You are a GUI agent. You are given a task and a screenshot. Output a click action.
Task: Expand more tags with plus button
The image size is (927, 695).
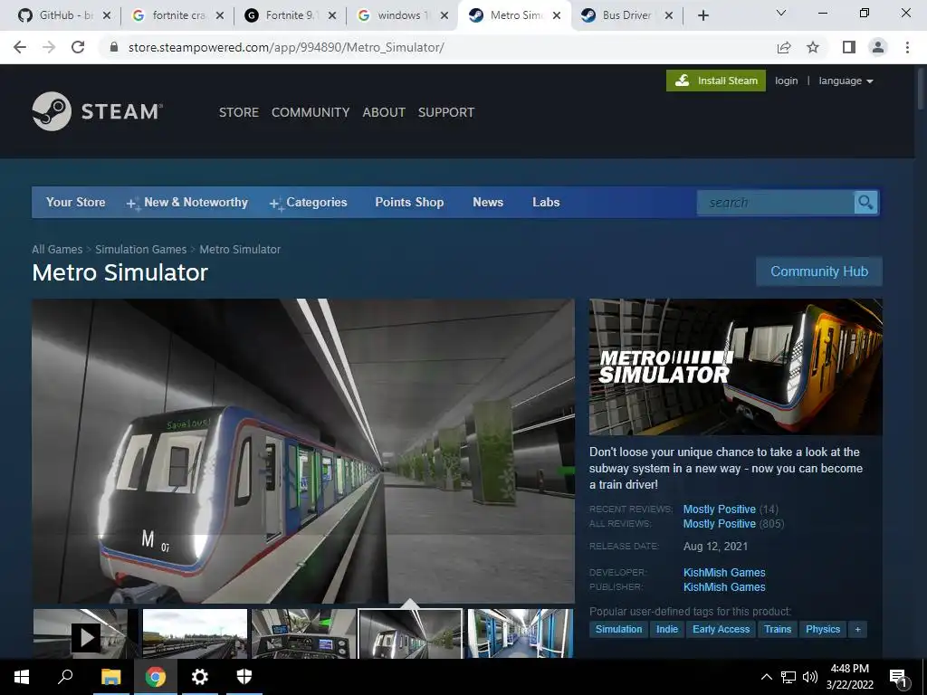857,630
